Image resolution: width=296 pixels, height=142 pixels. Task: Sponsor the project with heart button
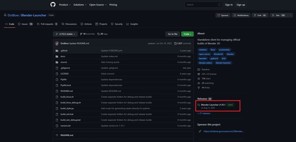click(223, 15)
